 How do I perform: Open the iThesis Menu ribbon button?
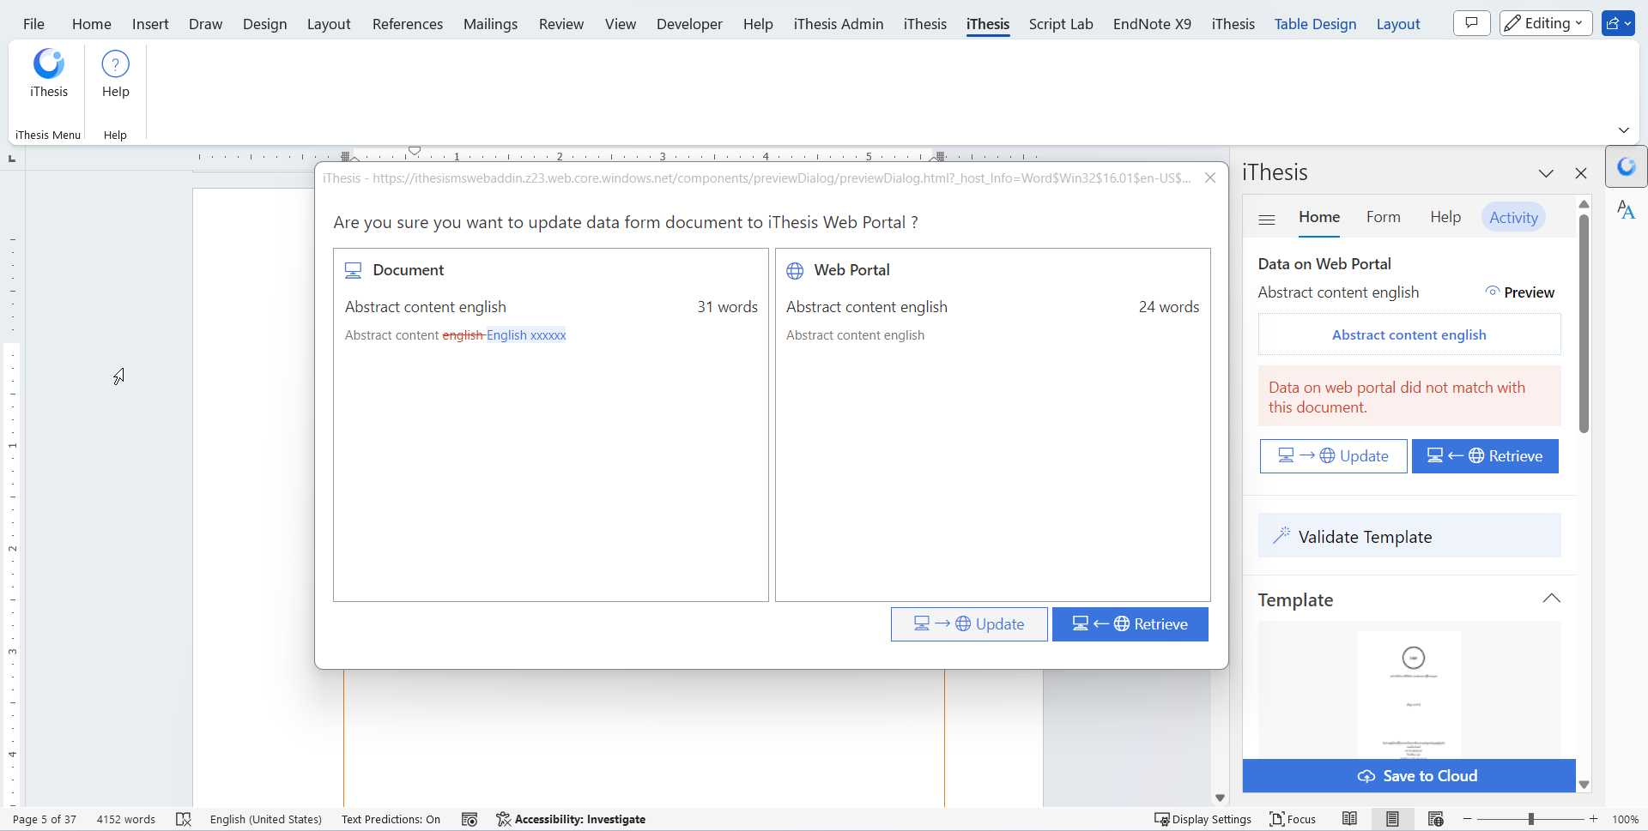pyautogui.click(x=49, y=75)
